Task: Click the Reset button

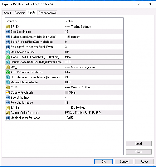Action: (145, 162)
